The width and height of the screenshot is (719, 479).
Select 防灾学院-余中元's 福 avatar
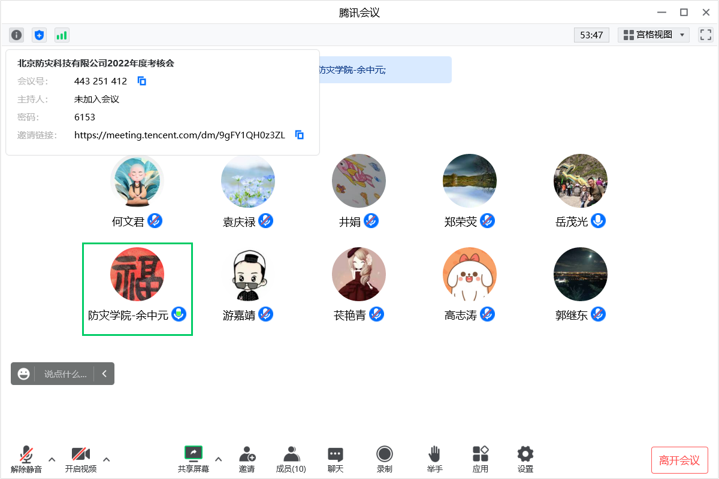pyautogui.click(x=137, y=274)
